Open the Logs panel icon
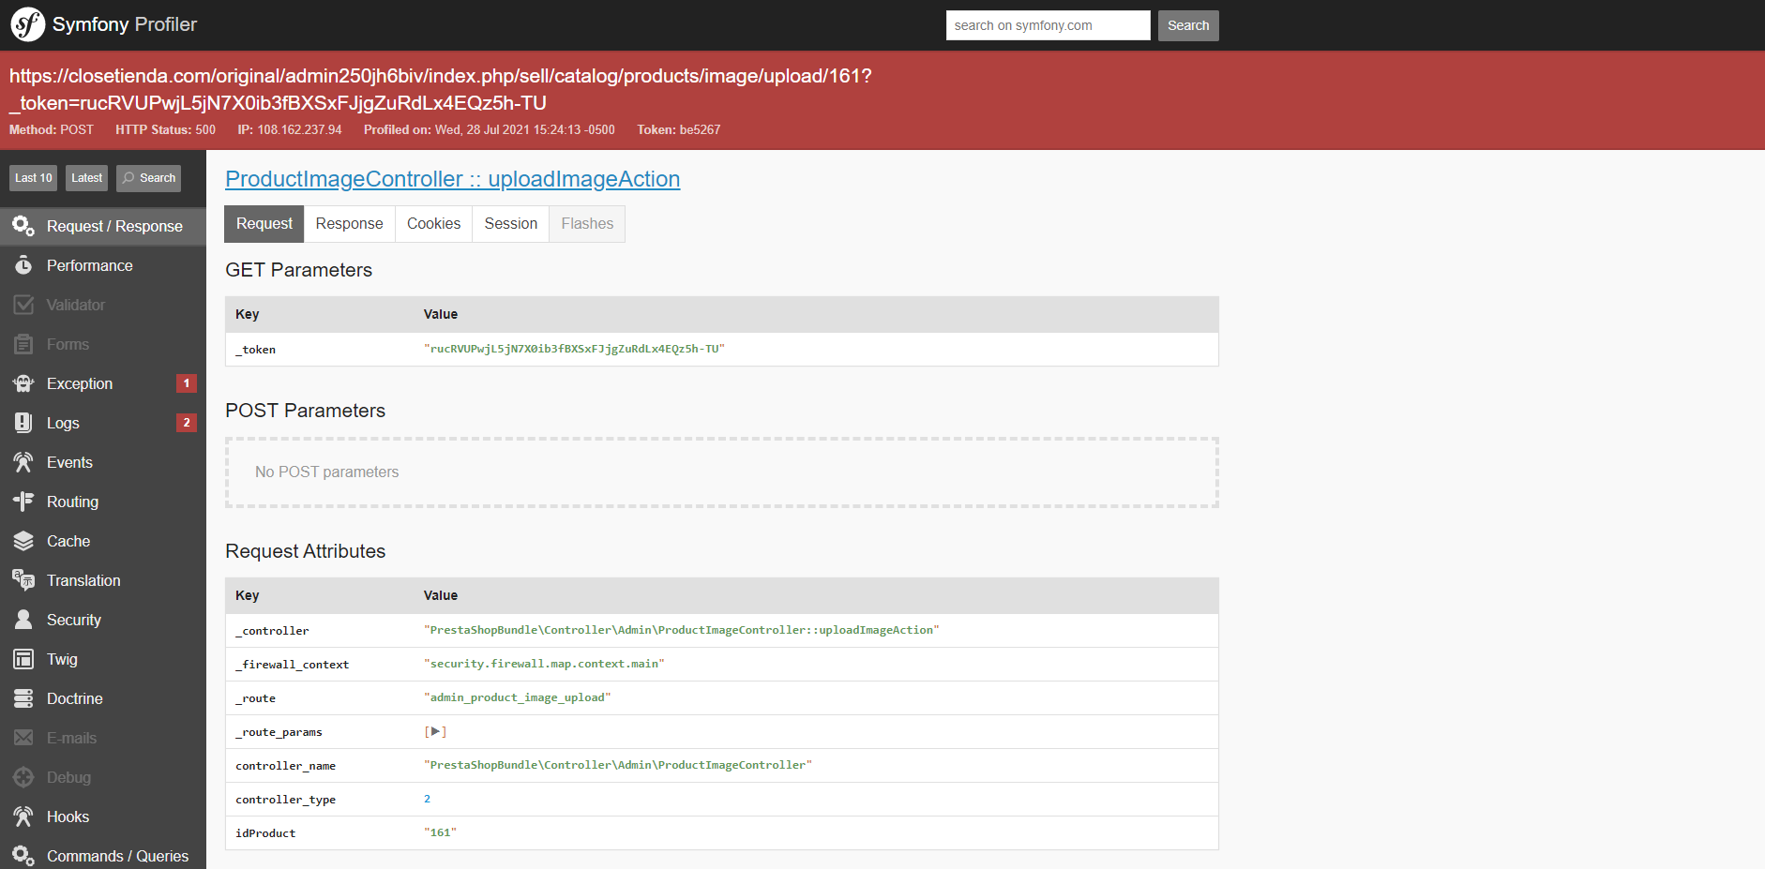This screenshot has width=1765, height=869. (x=23, y=423)
